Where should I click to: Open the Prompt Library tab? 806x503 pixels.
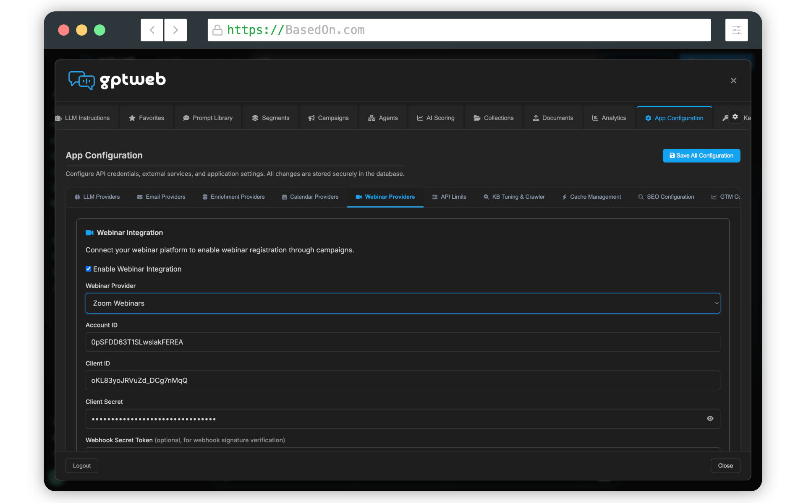tap(208, 118)
